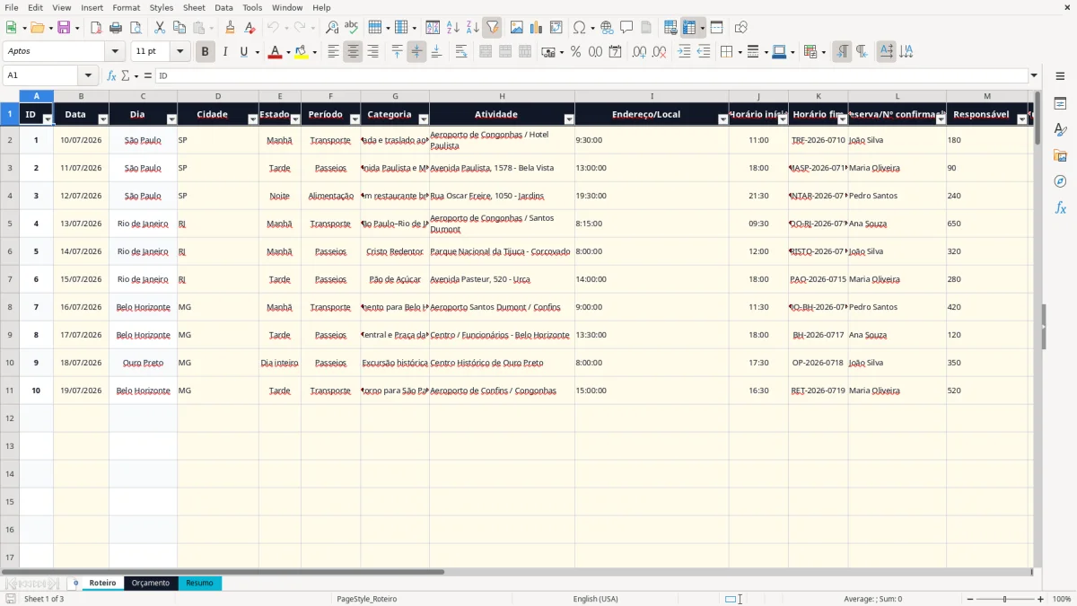Click Sort Ascending icon
This screenshot has width=1077, height=606.
coord(453,28)
